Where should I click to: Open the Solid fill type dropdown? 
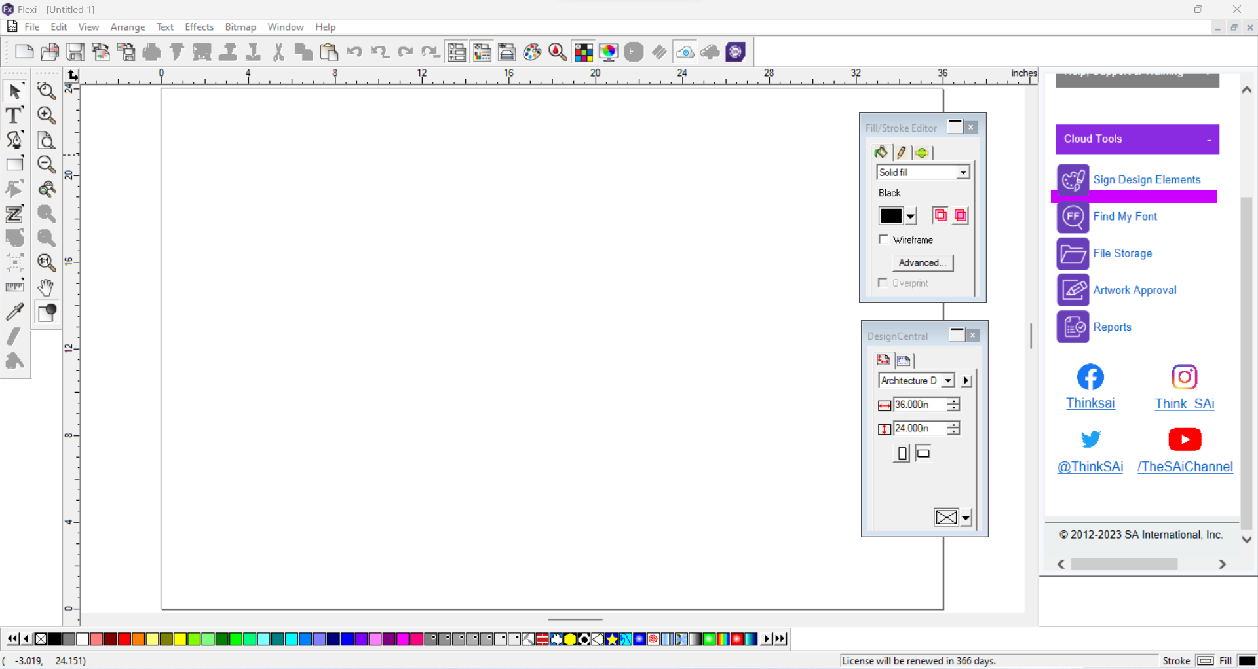[963, 172]
